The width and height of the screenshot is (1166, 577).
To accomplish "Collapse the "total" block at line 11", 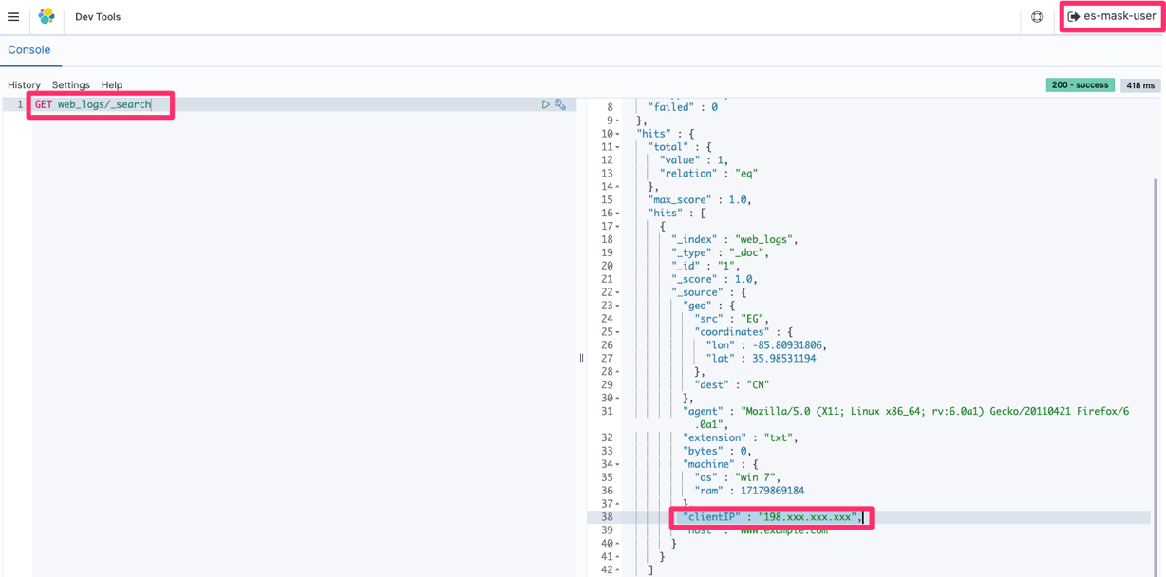I will point(617,147).
